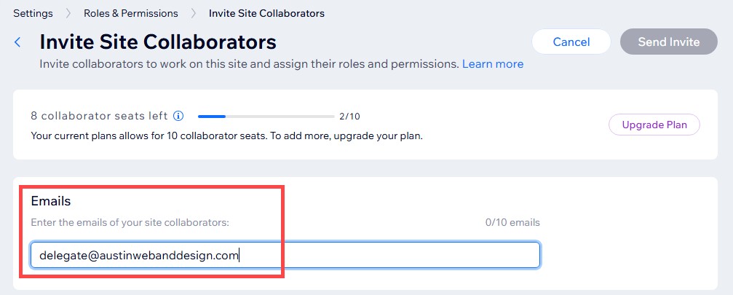Viewport: 733px width, 295px height.
Task: Cancel the collaborator invitation
Action: click(571, 42)
